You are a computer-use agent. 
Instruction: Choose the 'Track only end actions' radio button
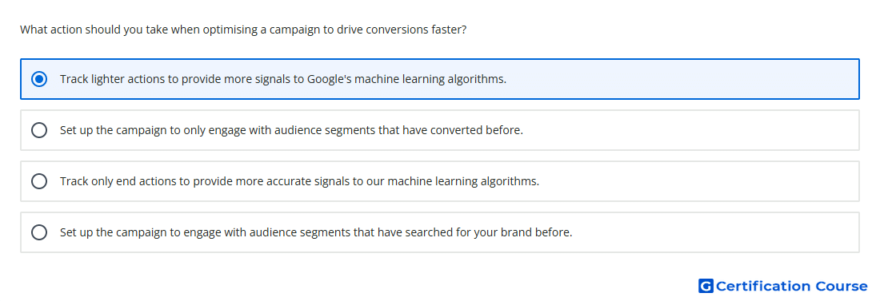39,181
